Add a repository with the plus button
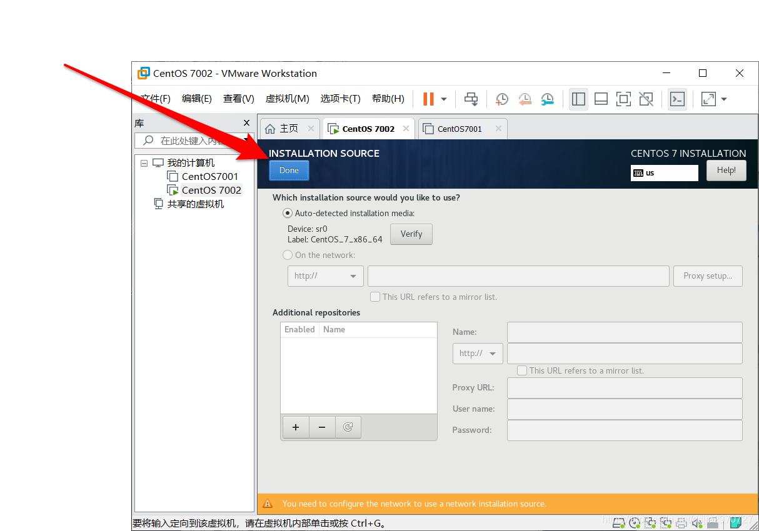759x531 pixels. click(296, 427)
